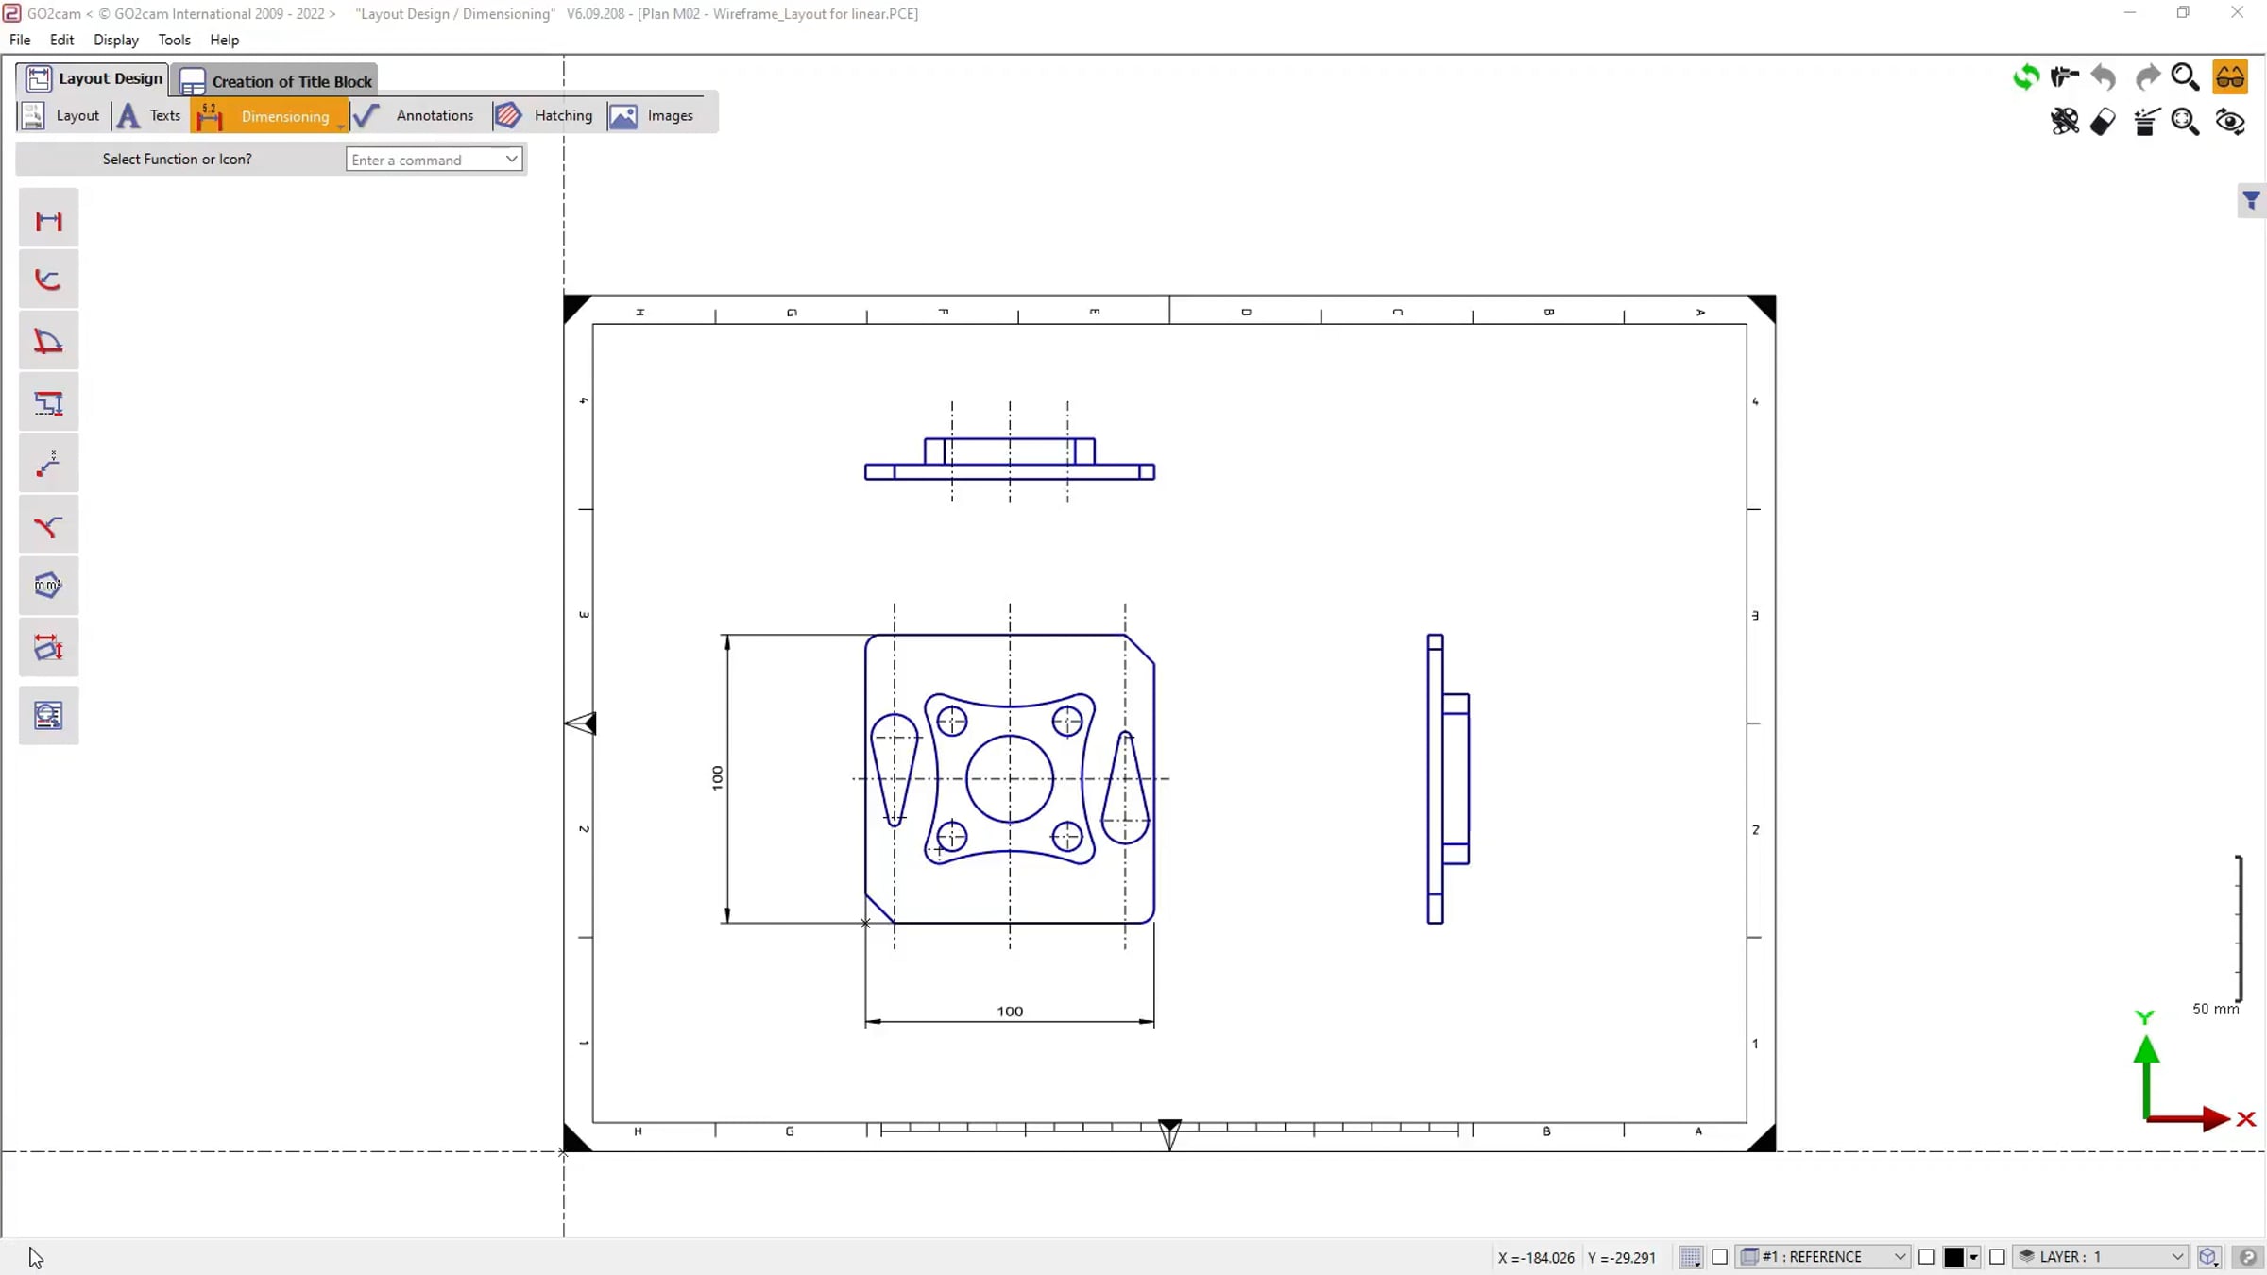The image size is (2267, 1275).
Task: Click the GO2cam application logo
Action: (x=12, y=13)
